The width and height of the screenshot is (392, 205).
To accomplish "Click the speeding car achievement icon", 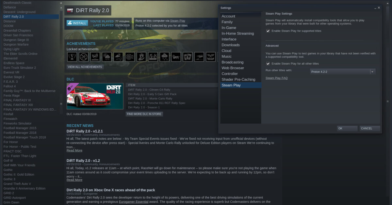I will click(x=199, y=57).
